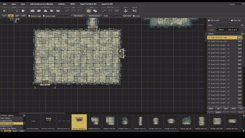The height and width of the screenshot is (138, 245).
Task: Select the TXT text tool
Action: pyautogui.click(x=116, y=11)
